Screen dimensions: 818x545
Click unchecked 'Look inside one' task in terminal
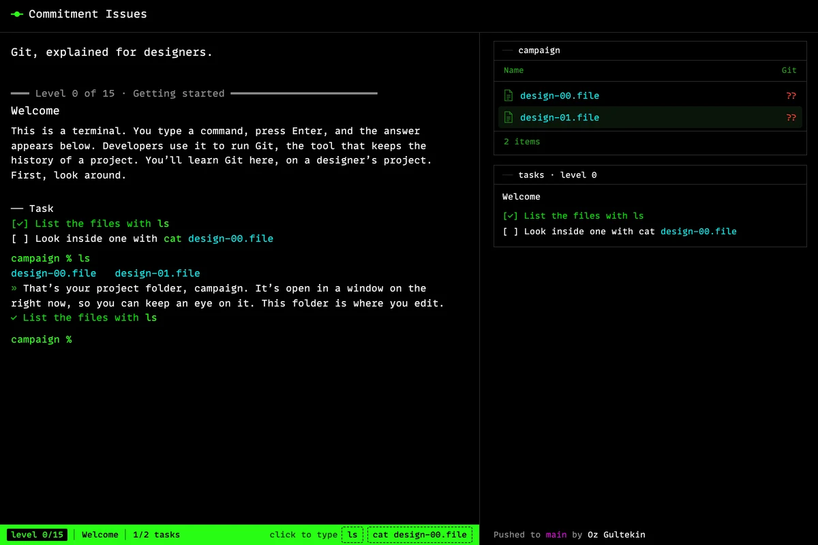coord(142,238)
